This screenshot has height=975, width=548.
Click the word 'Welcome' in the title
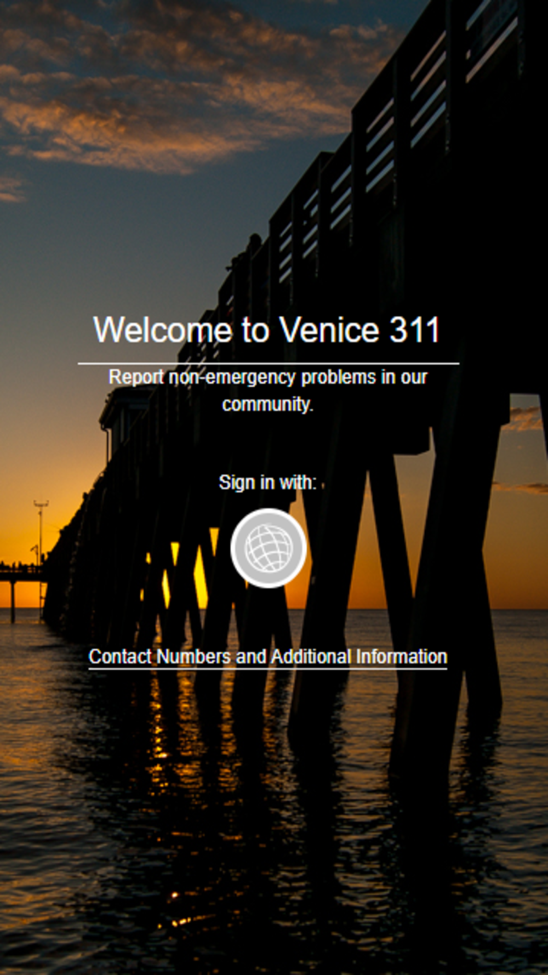pyautogui.click(x=163, y=330)
